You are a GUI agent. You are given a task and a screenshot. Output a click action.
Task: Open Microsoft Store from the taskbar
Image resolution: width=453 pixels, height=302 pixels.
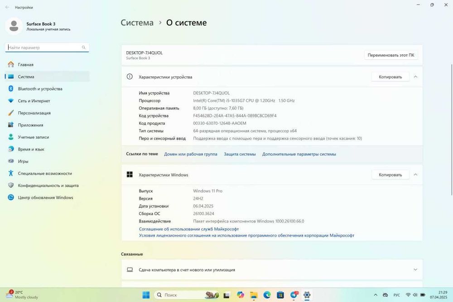click(280, 295)
